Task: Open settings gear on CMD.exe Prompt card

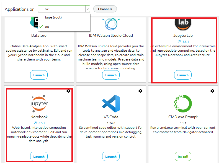Action: 212,91
